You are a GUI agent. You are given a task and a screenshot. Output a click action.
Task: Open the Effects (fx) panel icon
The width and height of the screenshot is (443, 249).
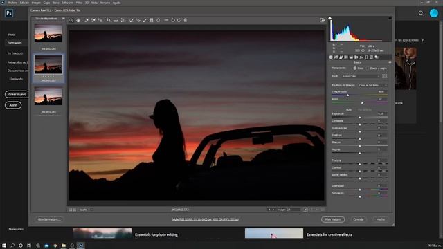coord(361,57)
